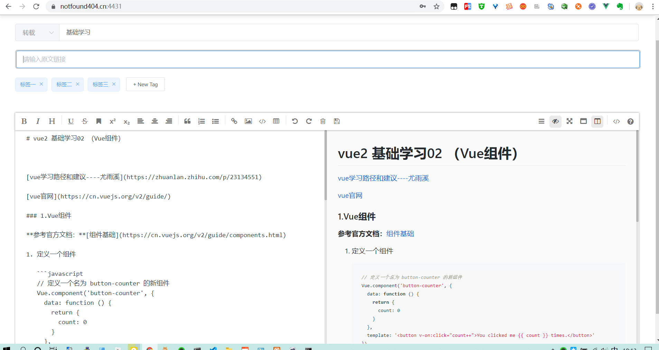Focus the original article link input
Screen dimensions: 659x350
click(x=328, y=59)
